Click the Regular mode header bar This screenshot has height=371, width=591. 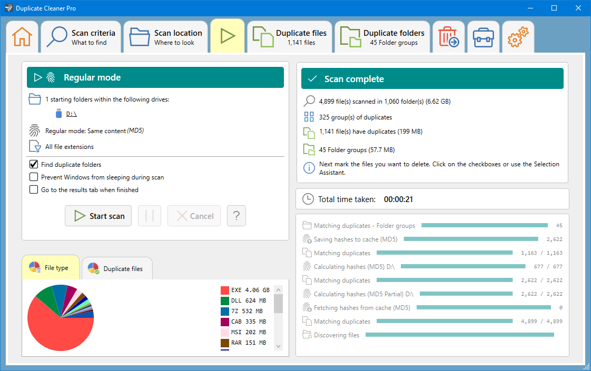click(x=155, y=77)
